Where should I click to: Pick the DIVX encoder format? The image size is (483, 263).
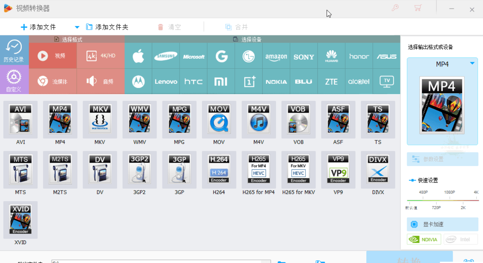[378, 169]
